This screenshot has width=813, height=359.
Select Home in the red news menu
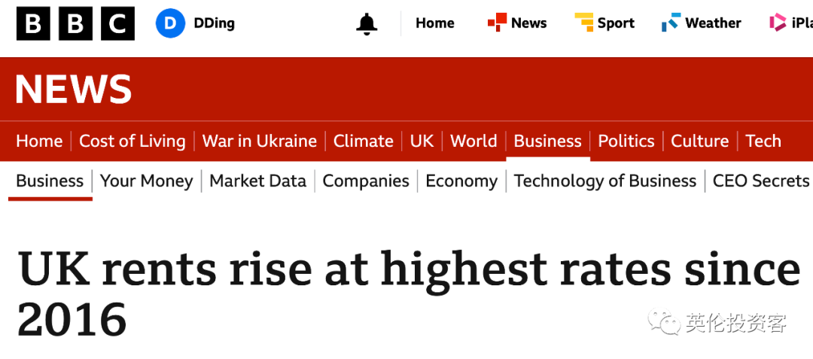click(39, 141)
